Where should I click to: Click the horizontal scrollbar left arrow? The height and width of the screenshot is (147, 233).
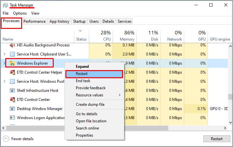coord(4,128)
